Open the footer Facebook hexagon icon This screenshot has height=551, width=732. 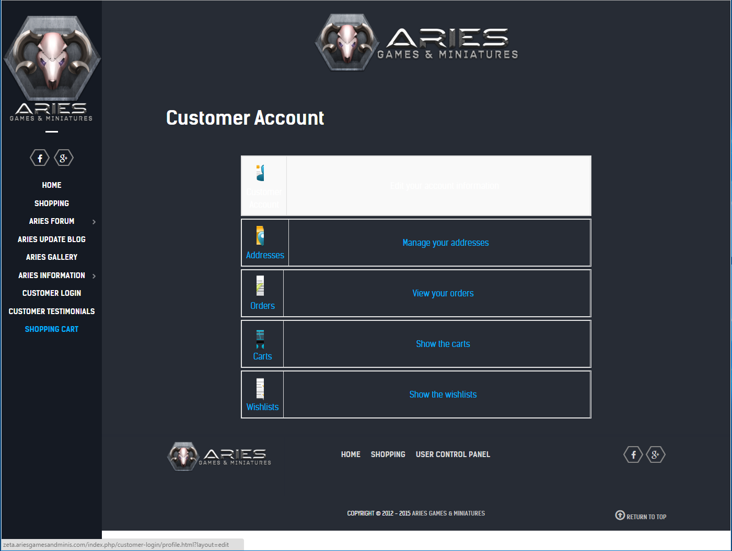click(x=633, y=454)
